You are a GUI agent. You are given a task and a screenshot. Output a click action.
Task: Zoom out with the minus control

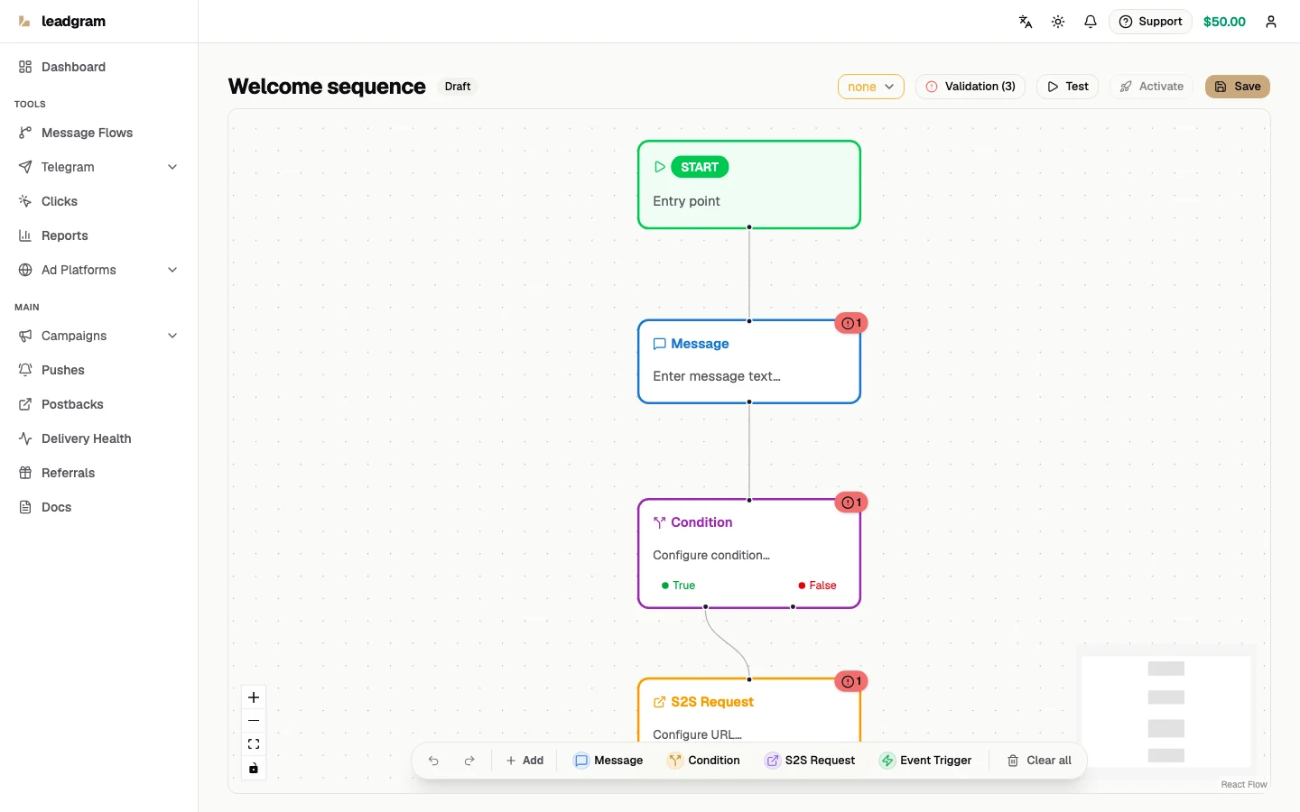pyautogui.click(x=254, y=721)
